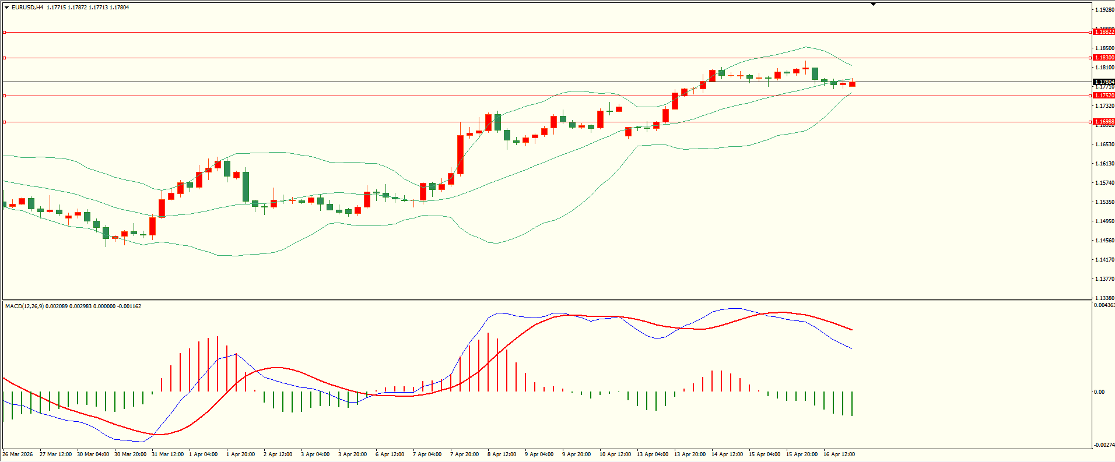
Task: Click the 16 Apr 12:00 time axis label
Action: point(839,454)
